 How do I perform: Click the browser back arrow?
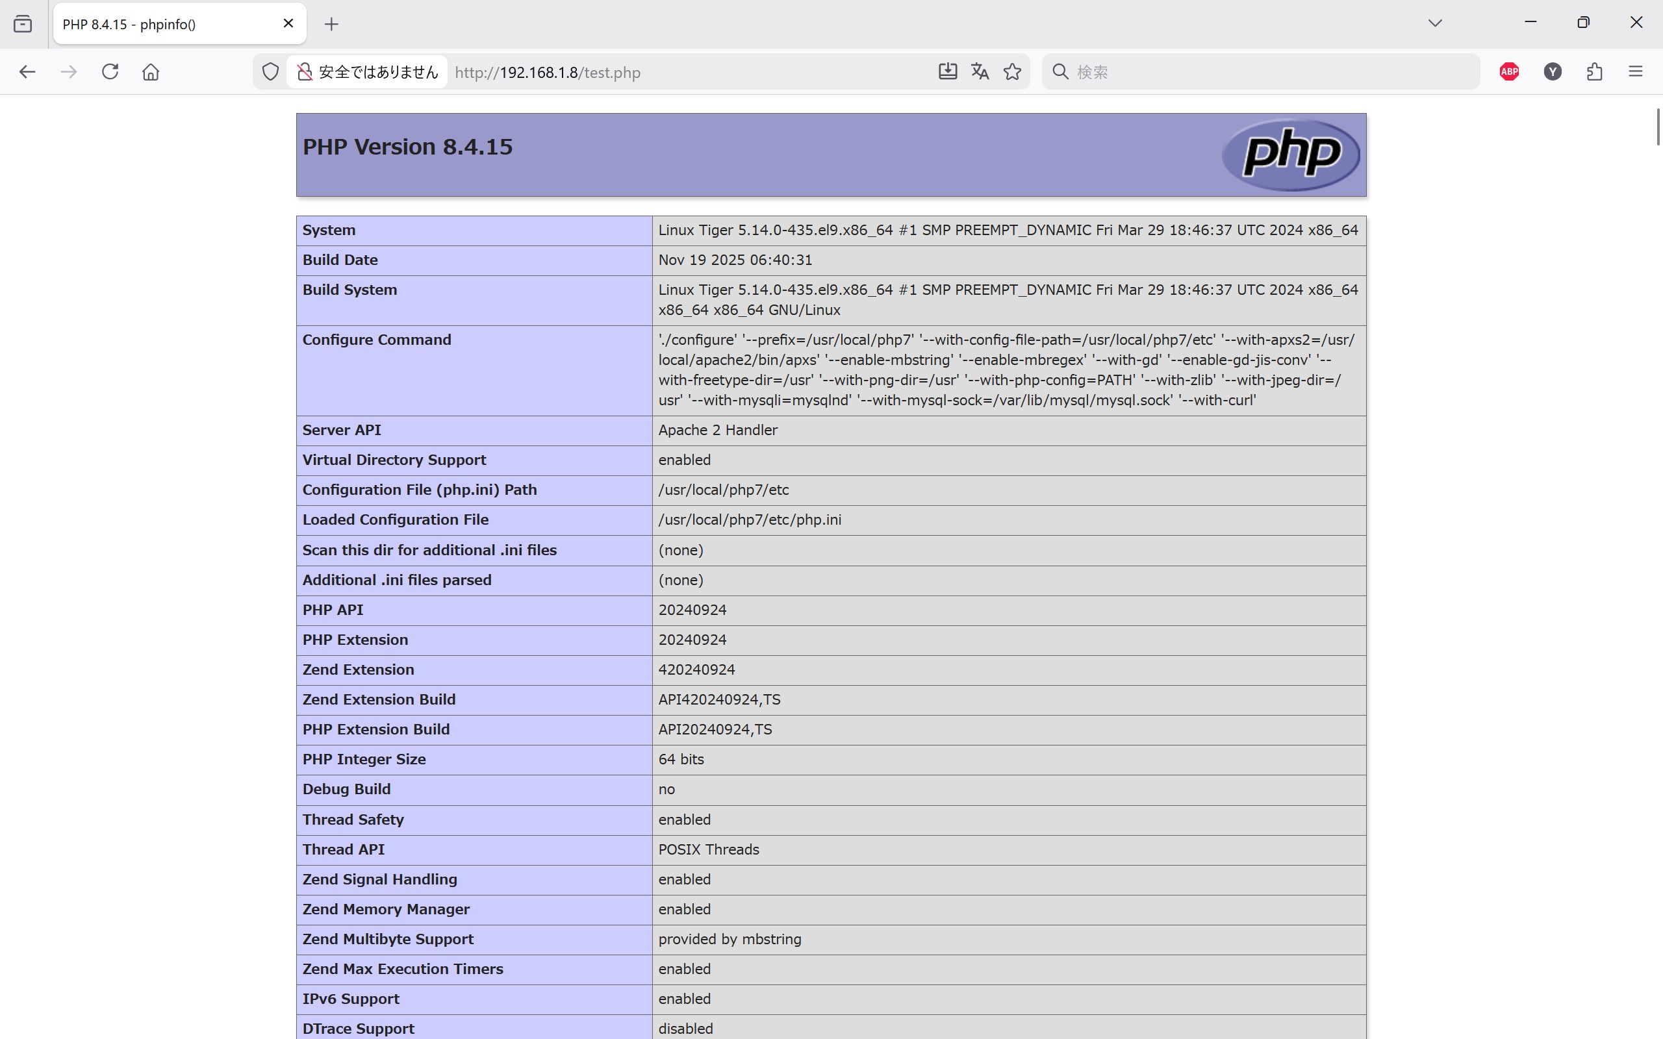click(x=27, y=71)
